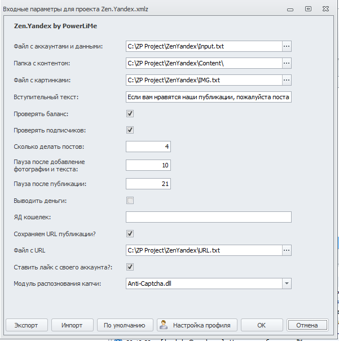Click the Отмена button
Viewport: 339px width, 341px height.
coord(307,325)
